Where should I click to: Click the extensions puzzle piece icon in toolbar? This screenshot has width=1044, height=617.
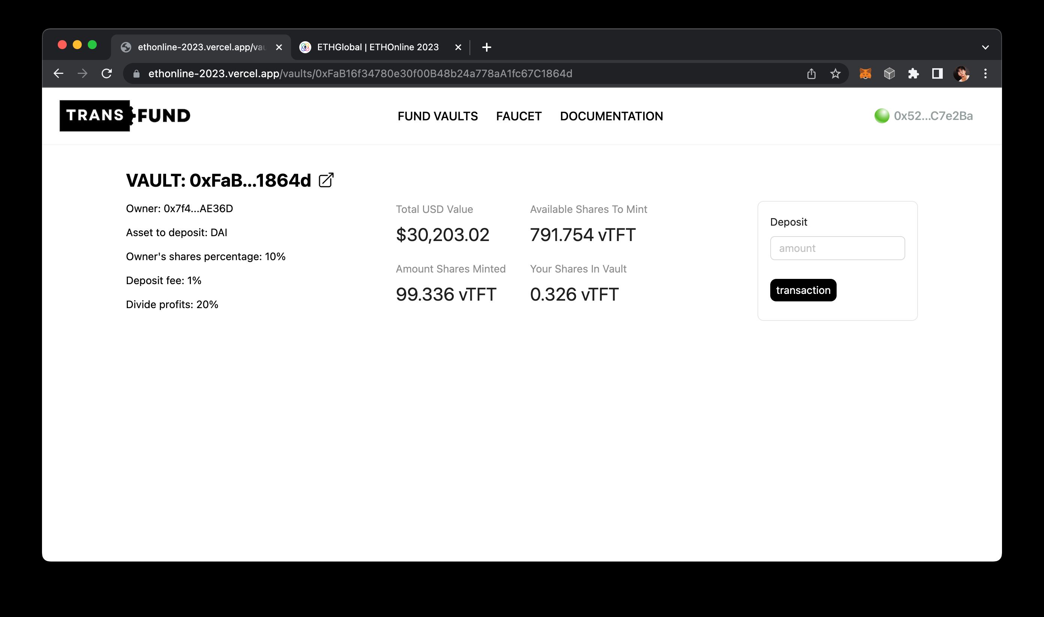(914, 73)
